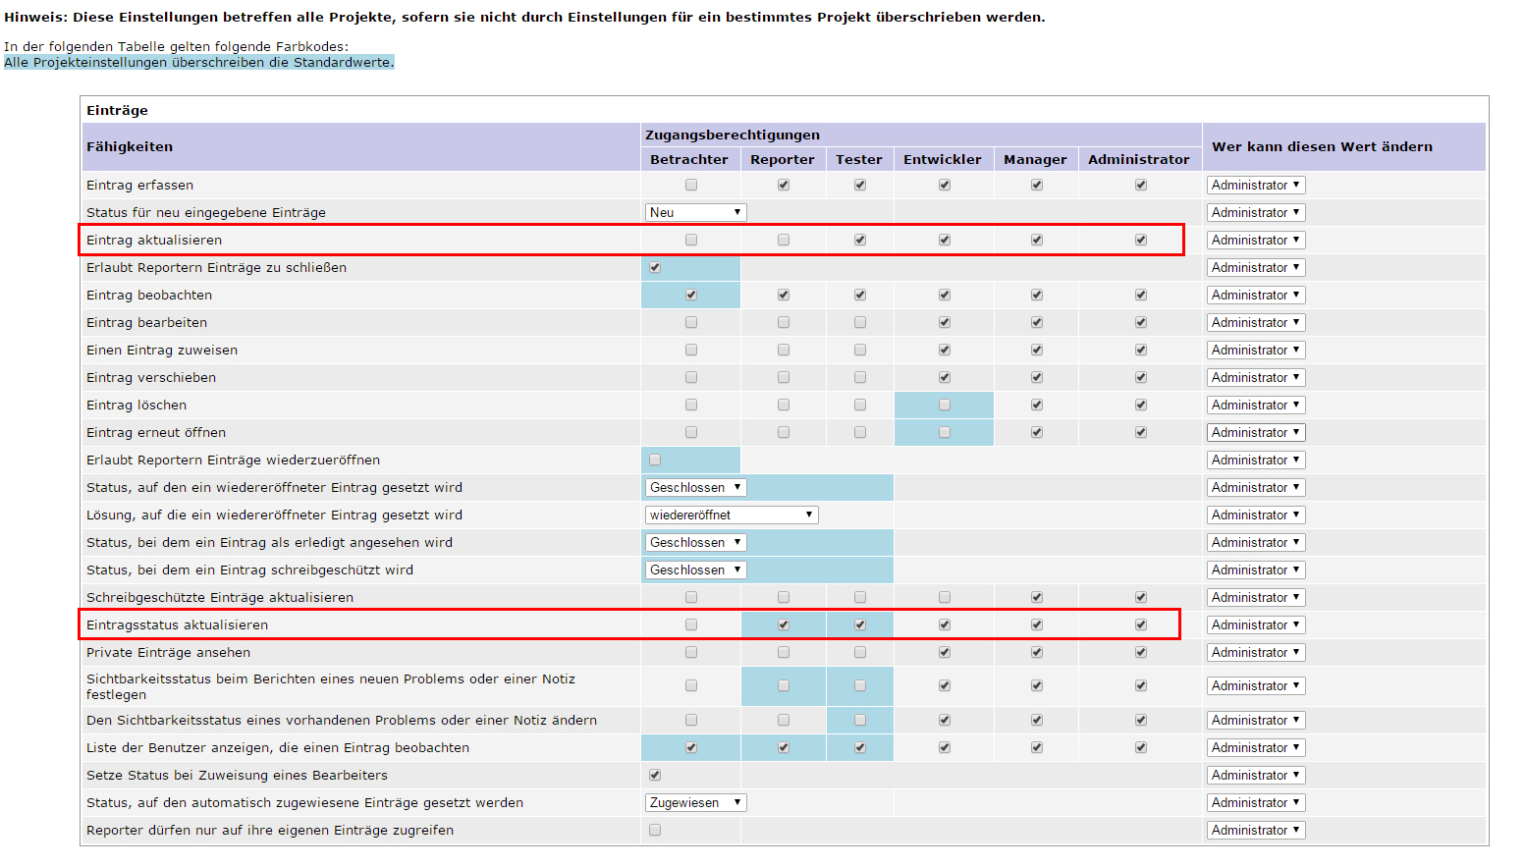Enable Betrachter checkbox for Eintrag erfassen
Screen dimensions: 1525x868
tap(691, 185)
